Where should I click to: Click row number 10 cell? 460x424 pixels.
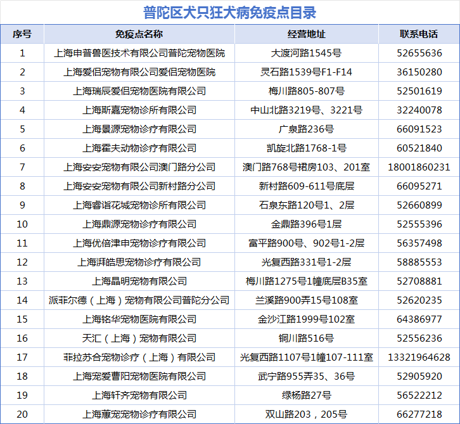coord(22,224)
